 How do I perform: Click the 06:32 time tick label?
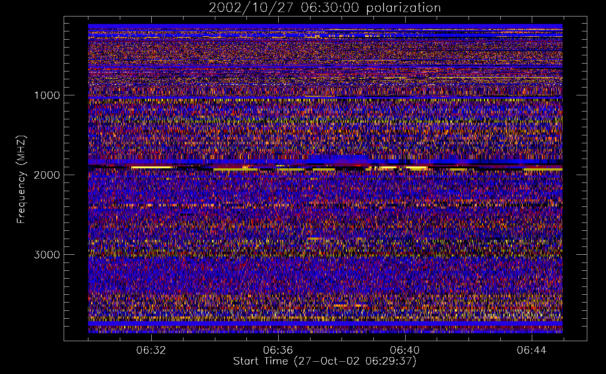151,350
